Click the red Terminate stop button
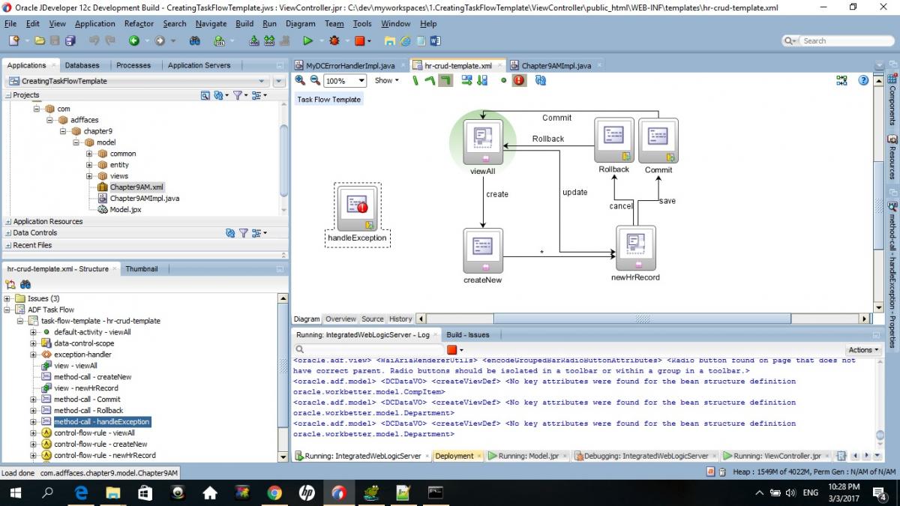 click(x=360, y=40)
